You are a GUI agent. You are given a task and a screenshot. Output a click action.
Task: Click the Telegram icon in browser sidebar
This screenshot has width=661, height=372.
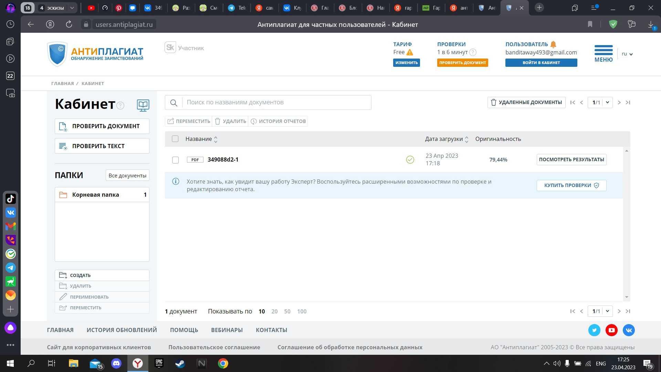tap(10, 268)
